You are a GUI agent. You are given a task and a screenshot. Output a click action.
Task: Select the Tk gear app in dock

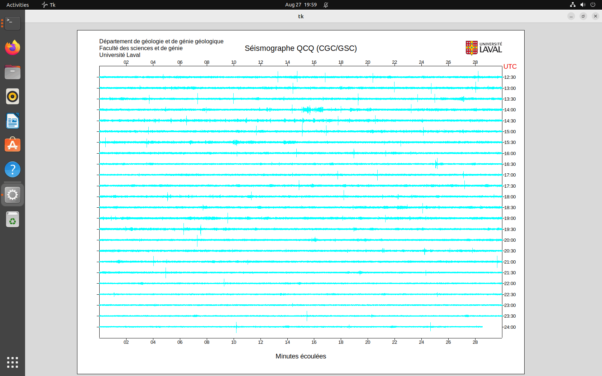pos(13,195)
